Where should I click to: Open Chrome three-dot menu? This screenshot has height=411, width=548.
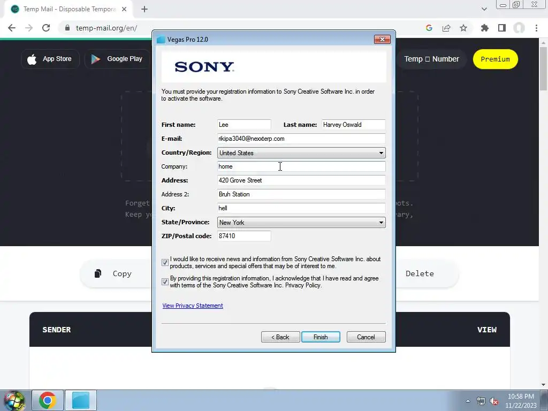(536, 28)
